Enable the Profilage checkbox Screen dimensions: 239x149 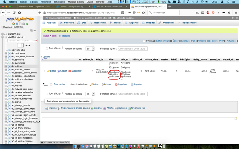[x=144, y=41]
